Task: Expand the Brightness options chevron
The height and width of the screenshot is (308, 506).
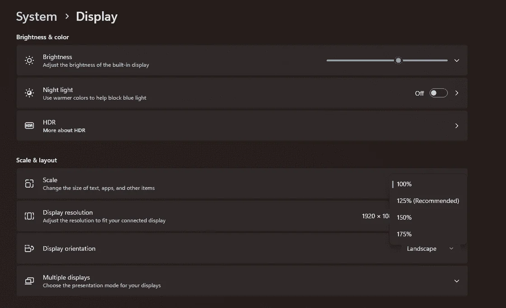Action: [x=457, y=60]
